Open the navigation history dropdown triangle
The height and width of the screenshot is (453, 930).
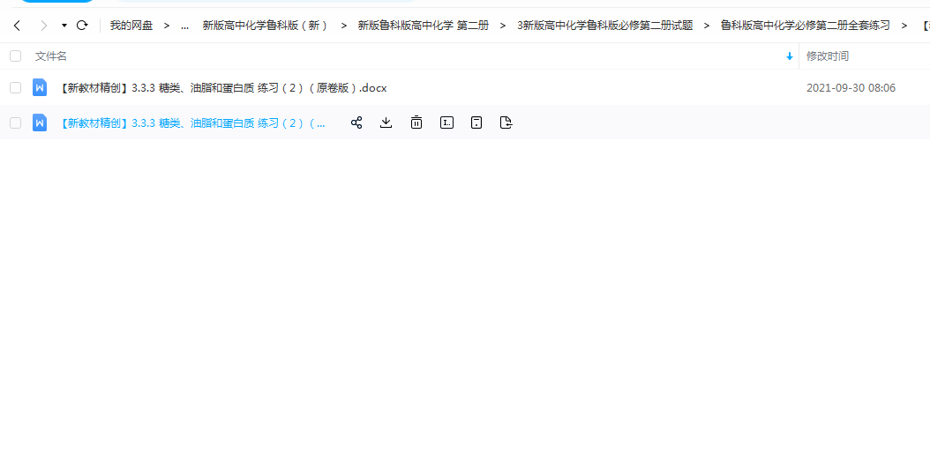(64, 26)
